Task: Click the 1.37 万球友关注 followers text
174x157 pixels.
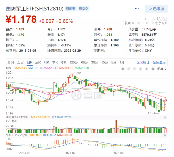Action: 156,19
